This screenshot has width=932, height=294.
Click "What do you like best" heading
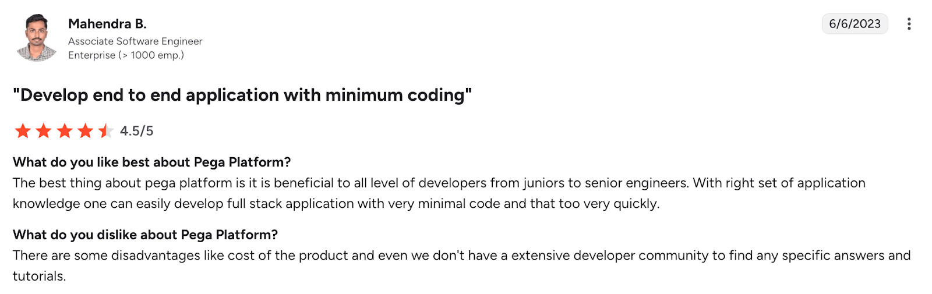(x=151, y=162)
